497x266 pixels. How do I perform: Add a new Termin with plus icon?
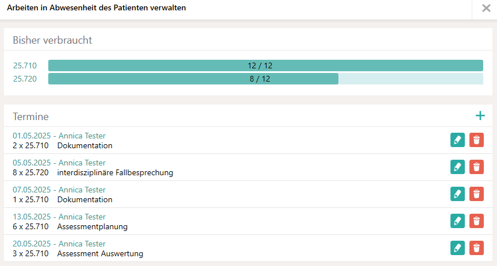click(x=480, y=116)
